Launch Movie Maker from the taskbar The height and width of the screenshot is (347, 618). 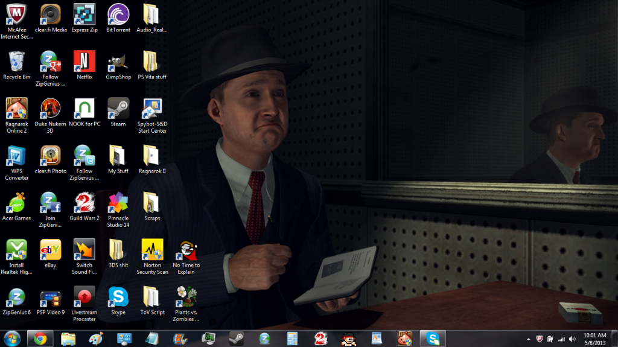(x=180, y=339)
